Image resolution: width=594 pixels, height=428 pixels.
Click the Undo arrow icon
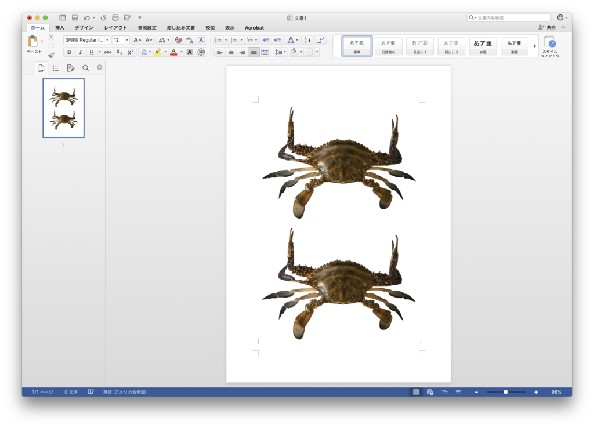coord(87,18)
